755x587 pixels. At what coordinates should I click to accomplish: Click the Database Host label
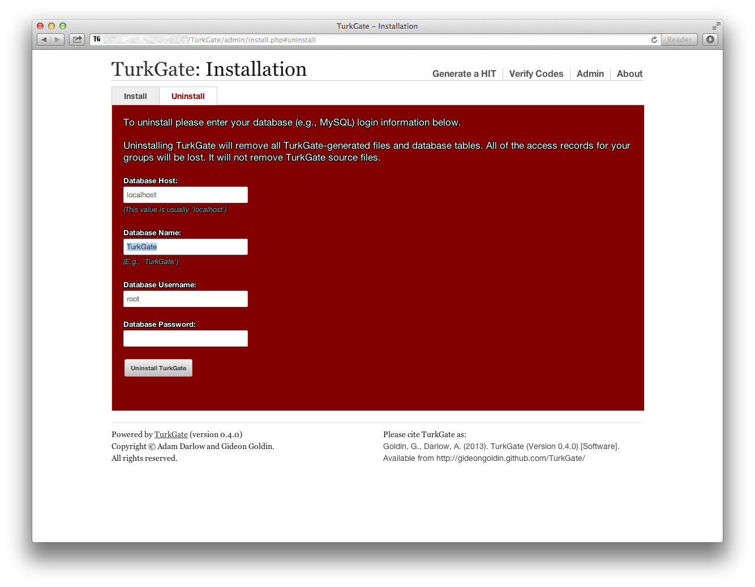coord(151,181)
